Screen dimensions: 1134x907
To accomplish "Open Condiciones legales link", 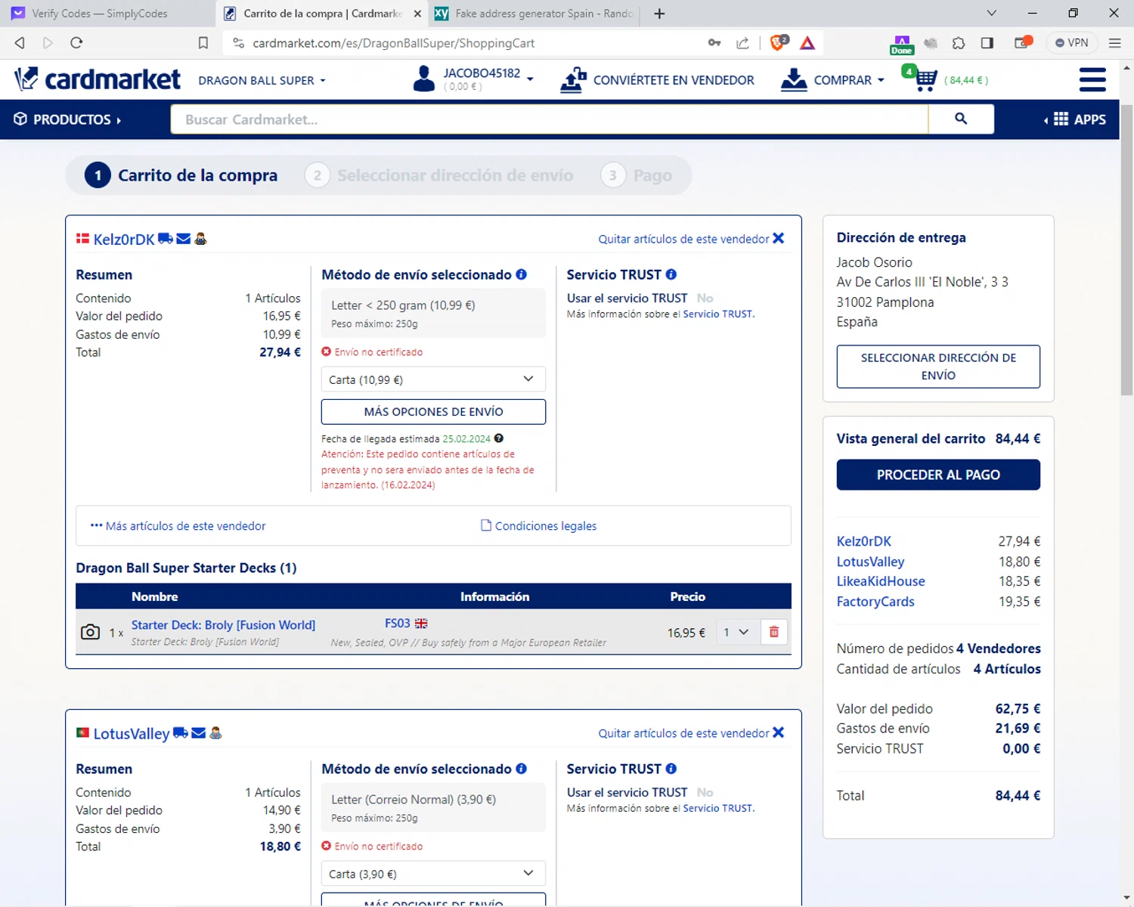I will 539,526.
